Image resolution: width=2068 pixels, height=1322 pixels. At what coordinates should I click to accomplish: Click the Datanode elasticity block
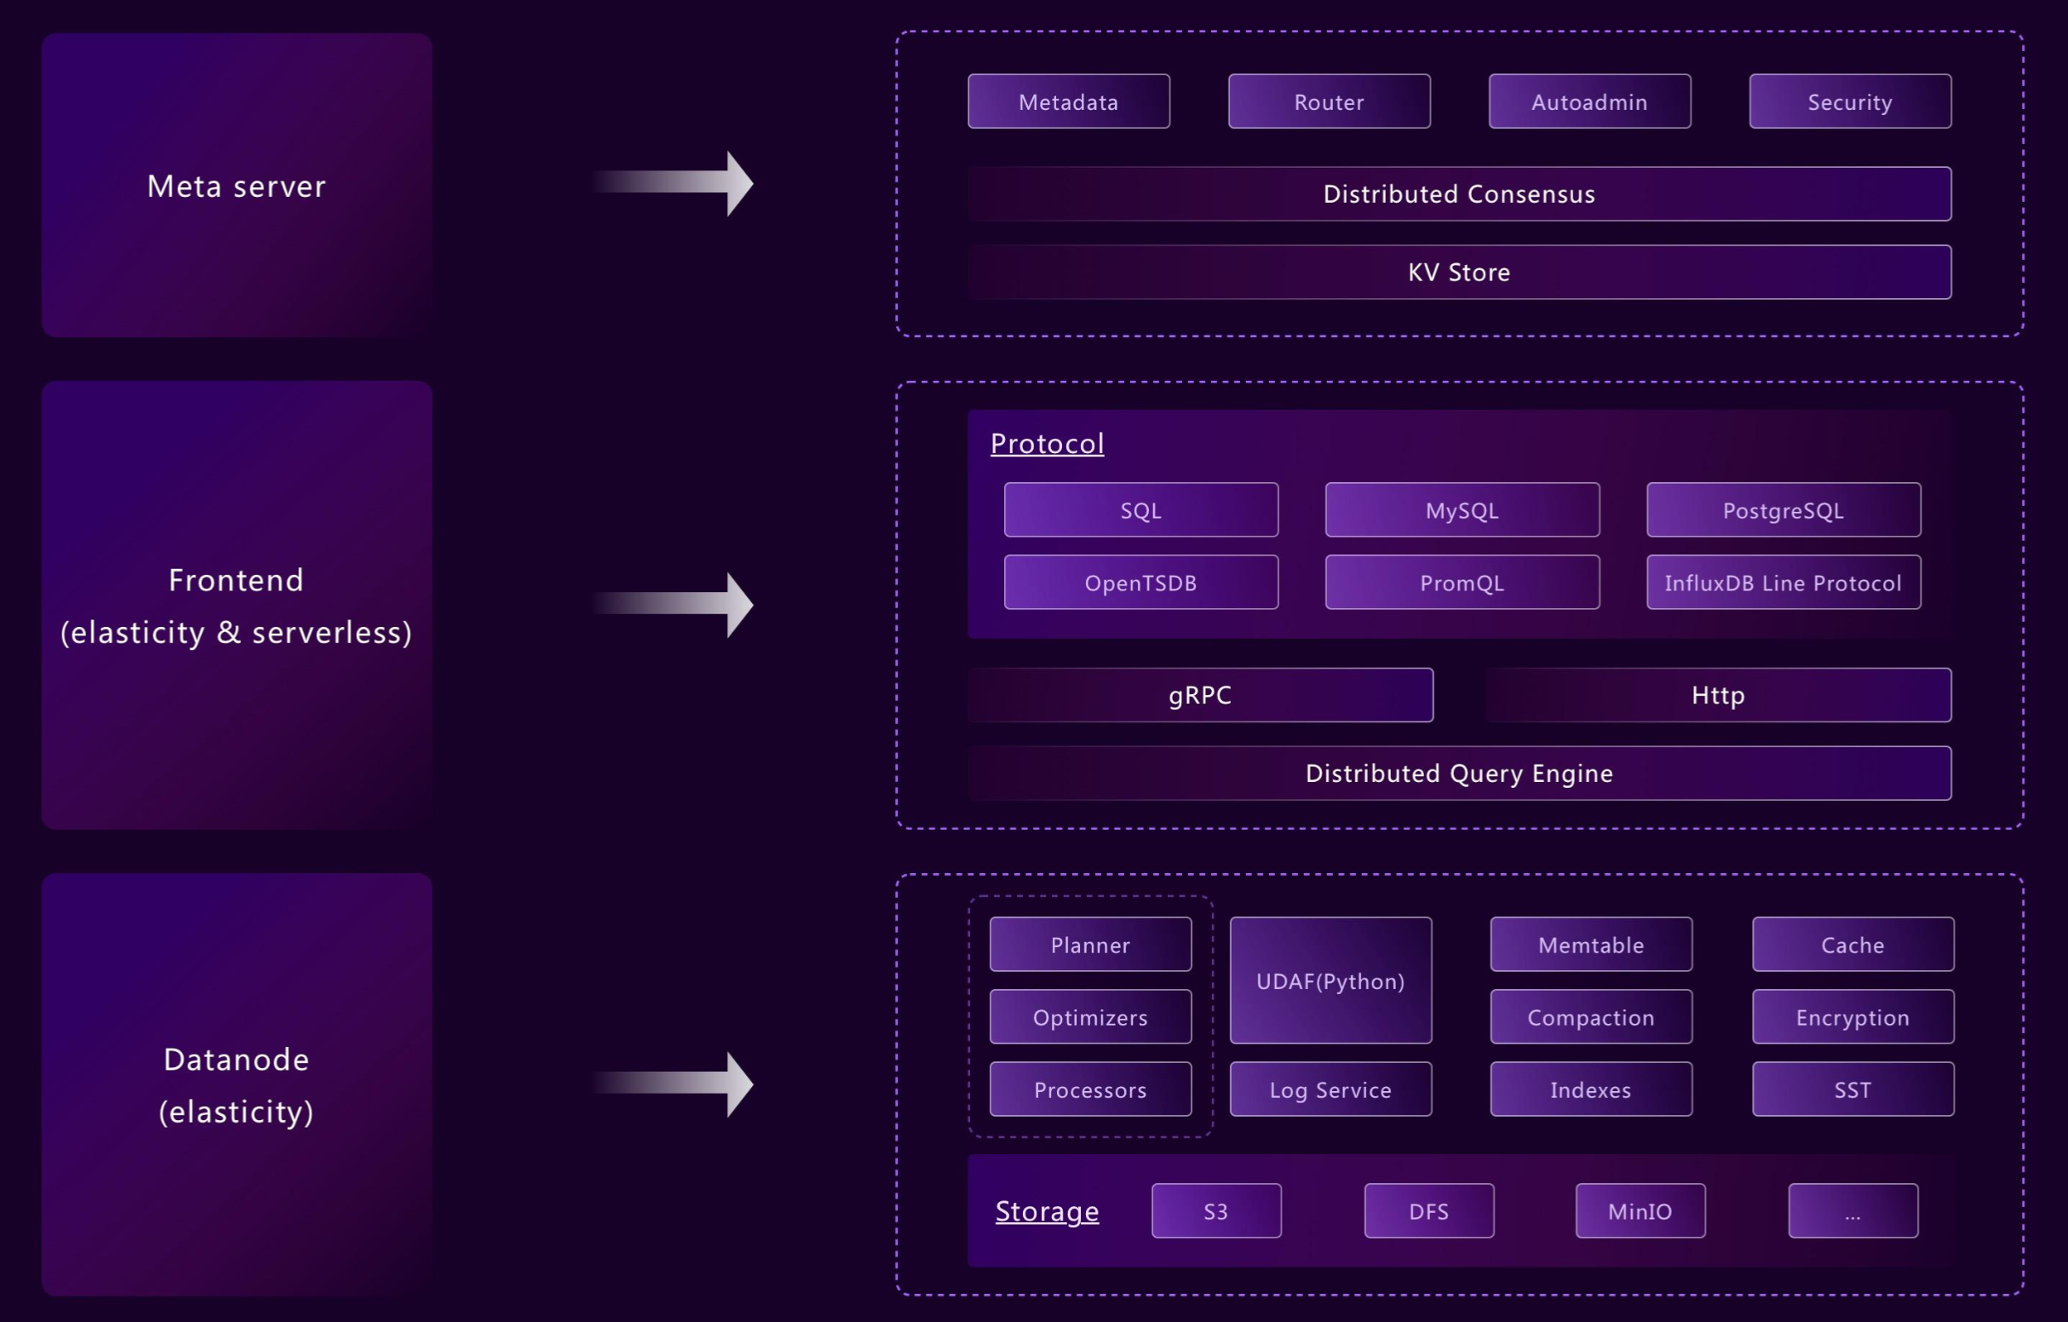tap(236, 1084)
